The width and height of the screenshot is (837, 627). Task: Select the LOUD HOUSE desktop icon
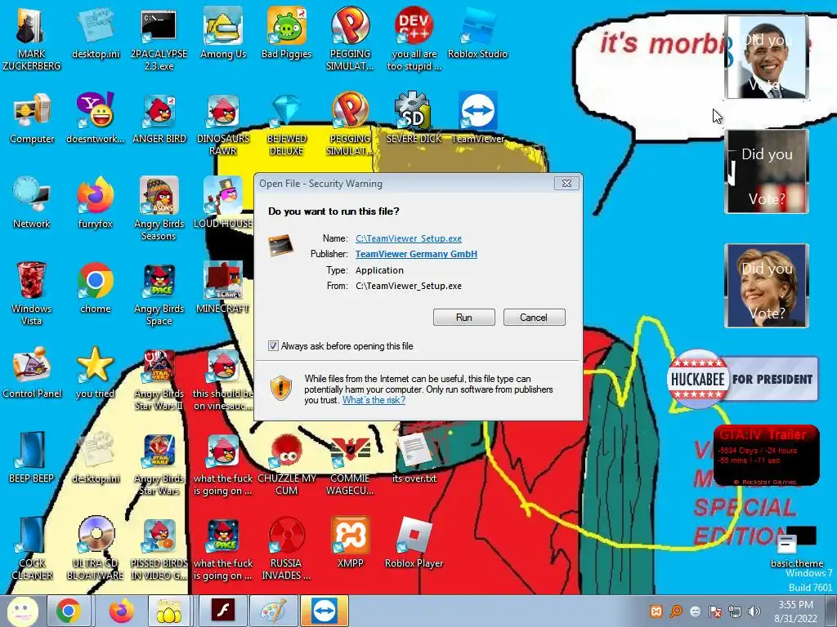click(222, 203)
